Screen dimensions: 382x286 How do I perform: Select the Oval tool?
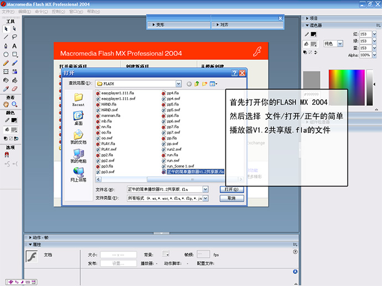6,55
